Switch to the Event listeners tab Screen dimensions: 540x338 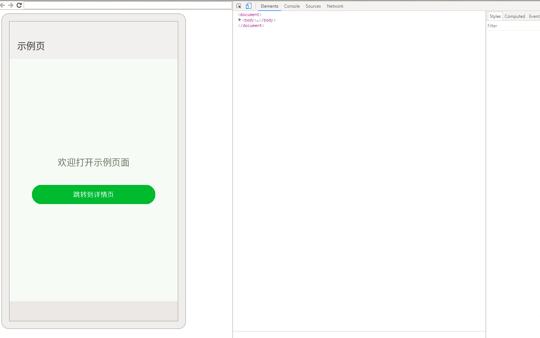[x=534, y=16]
